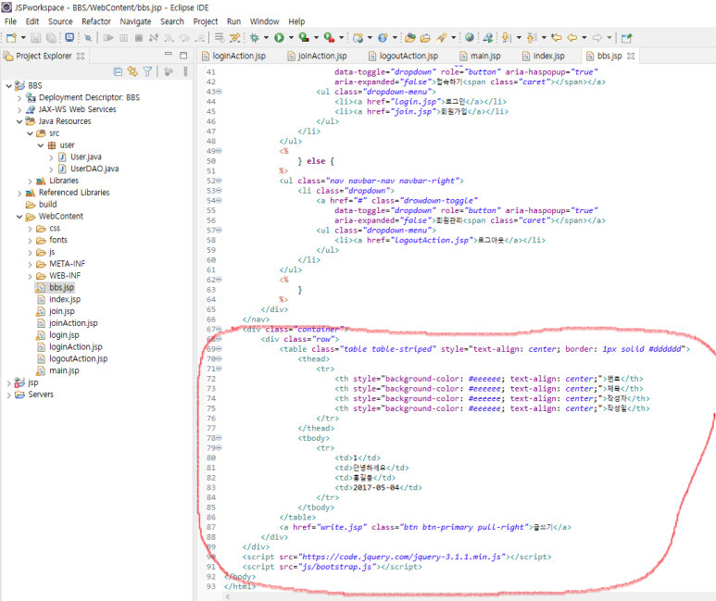716x601 pixels.
Task: Fold code block at line 52
Action: [x=219, y=181]
